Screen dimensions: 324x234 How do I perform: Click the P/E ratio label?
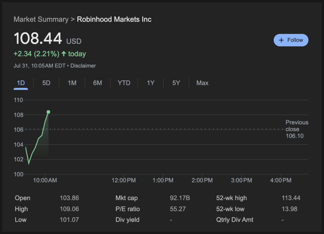tap(128, 209)
